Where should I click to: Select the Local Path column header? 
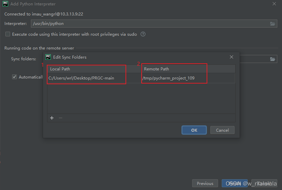click(94, 69)
